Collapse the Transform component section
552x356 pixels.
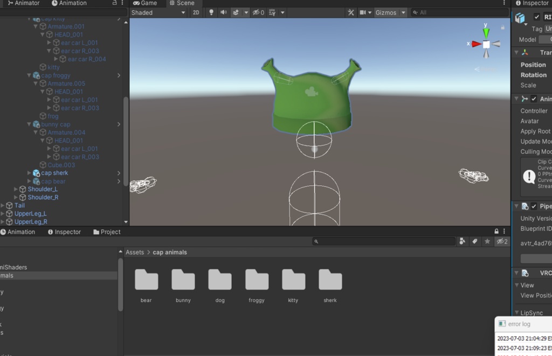[x=516, y=52]
